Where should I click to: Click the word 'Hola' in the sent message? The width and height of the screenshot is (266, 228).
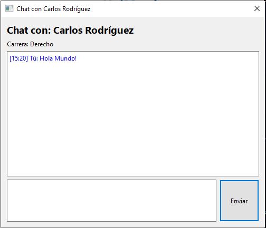click(x=46, y=58)
